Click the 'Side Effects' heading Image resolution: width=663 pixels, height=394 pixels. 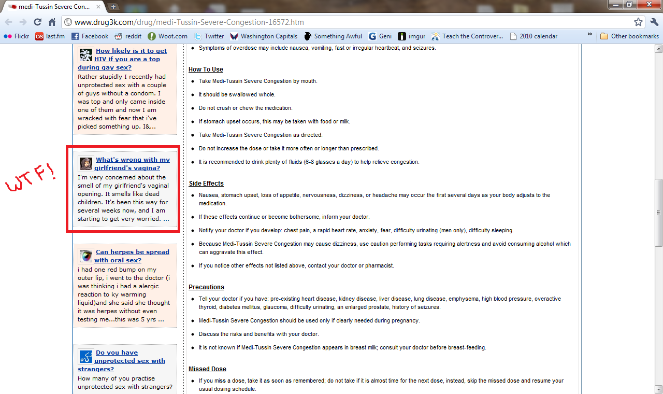[206, 184]
